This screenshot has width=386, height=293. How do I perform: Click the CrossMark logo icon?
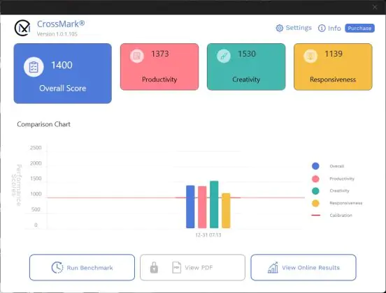[x=22, y=28]
